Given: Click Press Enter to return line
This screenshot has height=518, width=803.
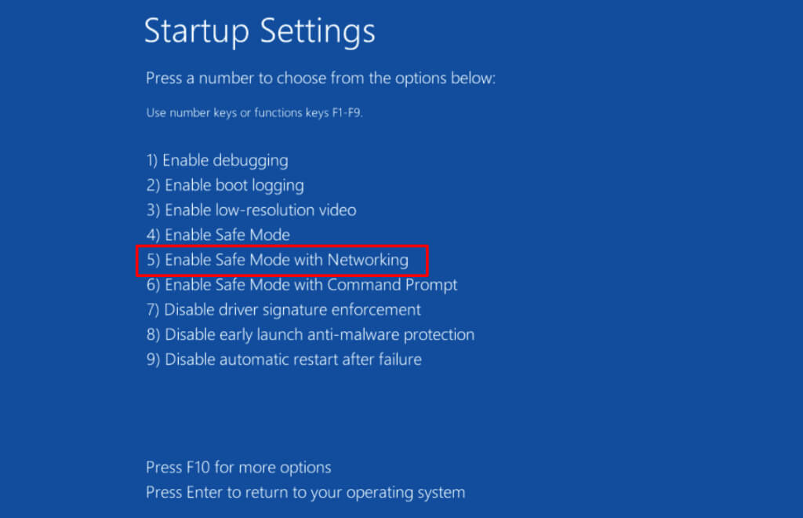Looking at the screenshot, I should (305, 493).
